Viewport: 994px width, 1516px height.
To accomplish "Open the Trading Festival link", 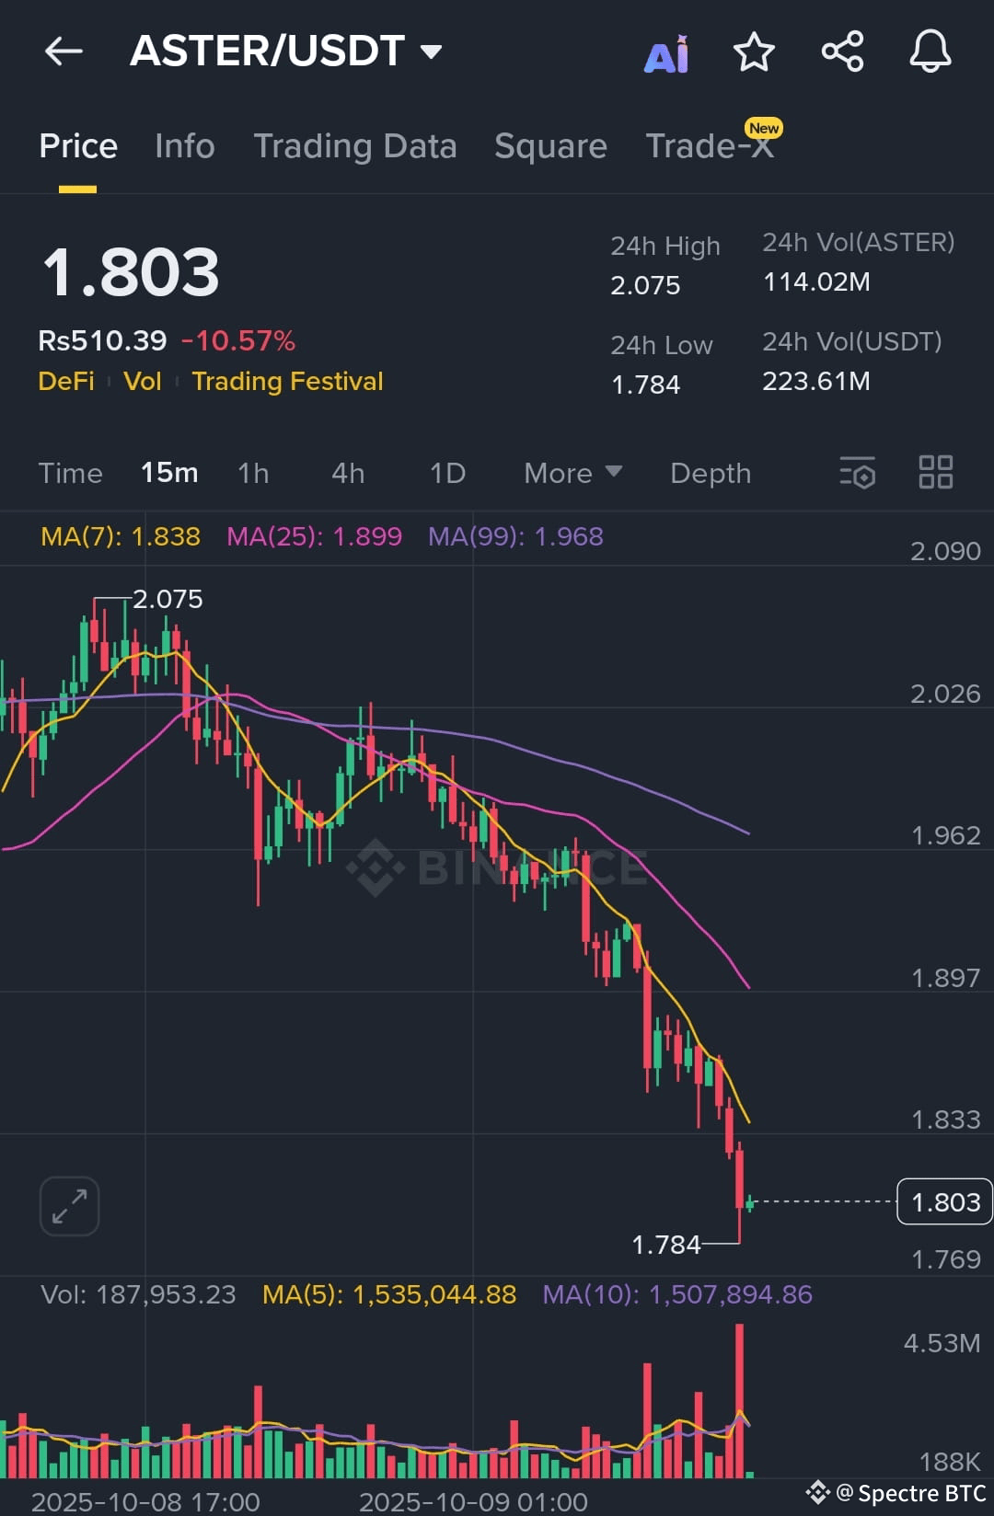I will tap(287, 381).
